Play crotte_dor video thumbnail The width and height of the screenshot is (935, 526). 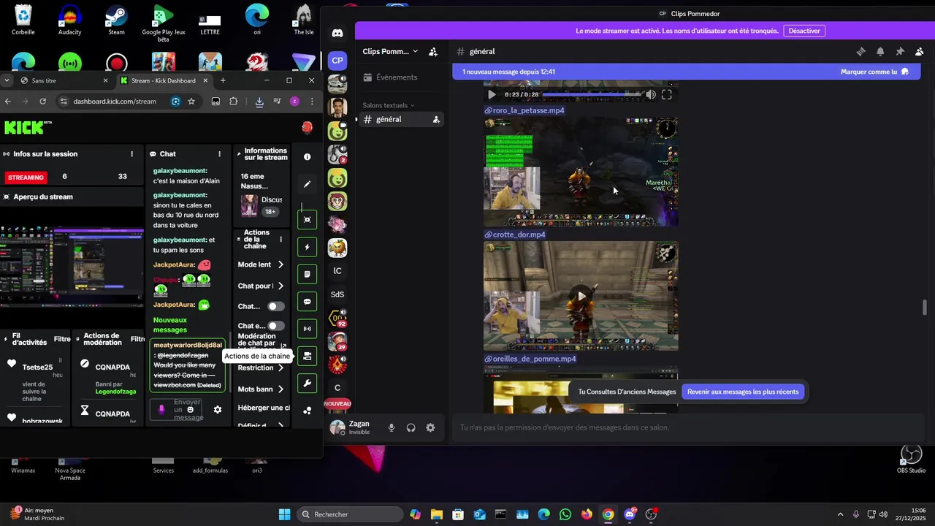[581, 296]
